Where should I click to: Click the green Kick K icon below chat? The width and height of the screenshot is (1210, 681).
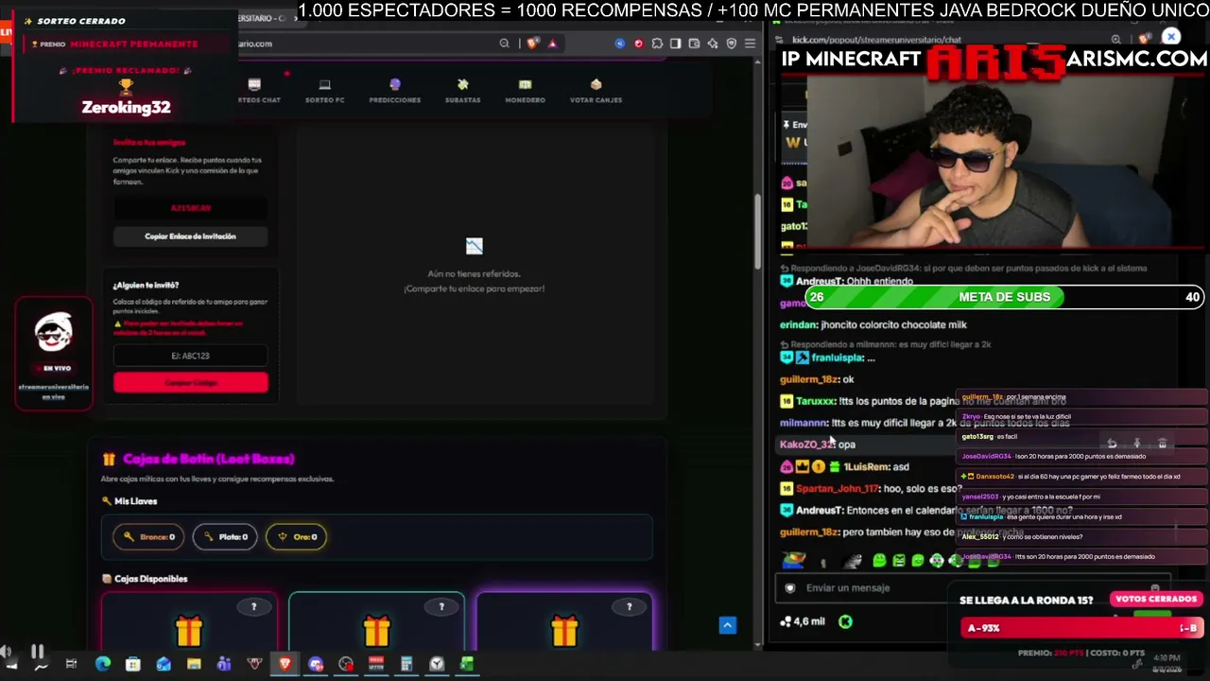point(845,621)
